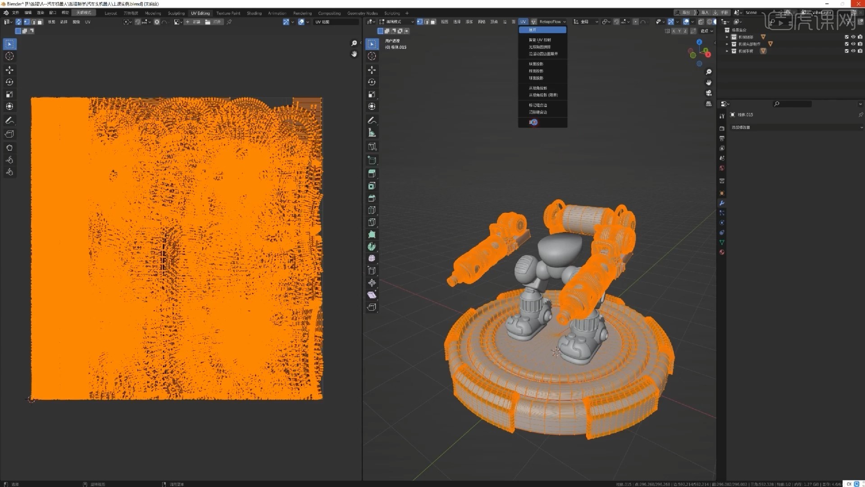Select the Scale tool in the 3D viewport toolbar

point(372,94)
